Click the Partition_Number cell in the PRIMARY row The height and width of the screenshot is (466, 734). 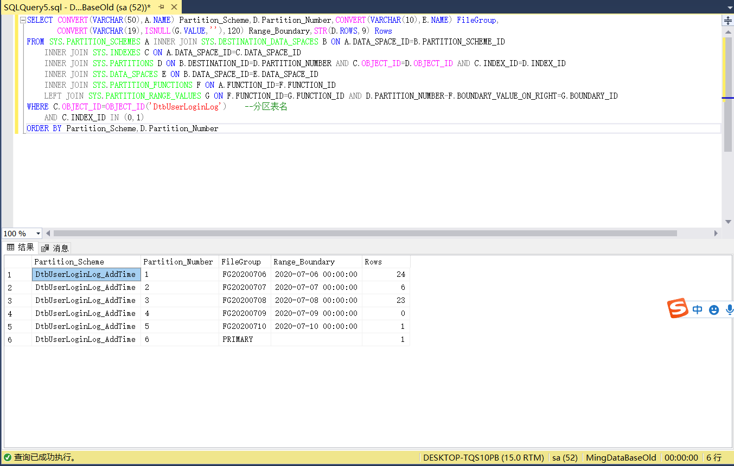180,339
